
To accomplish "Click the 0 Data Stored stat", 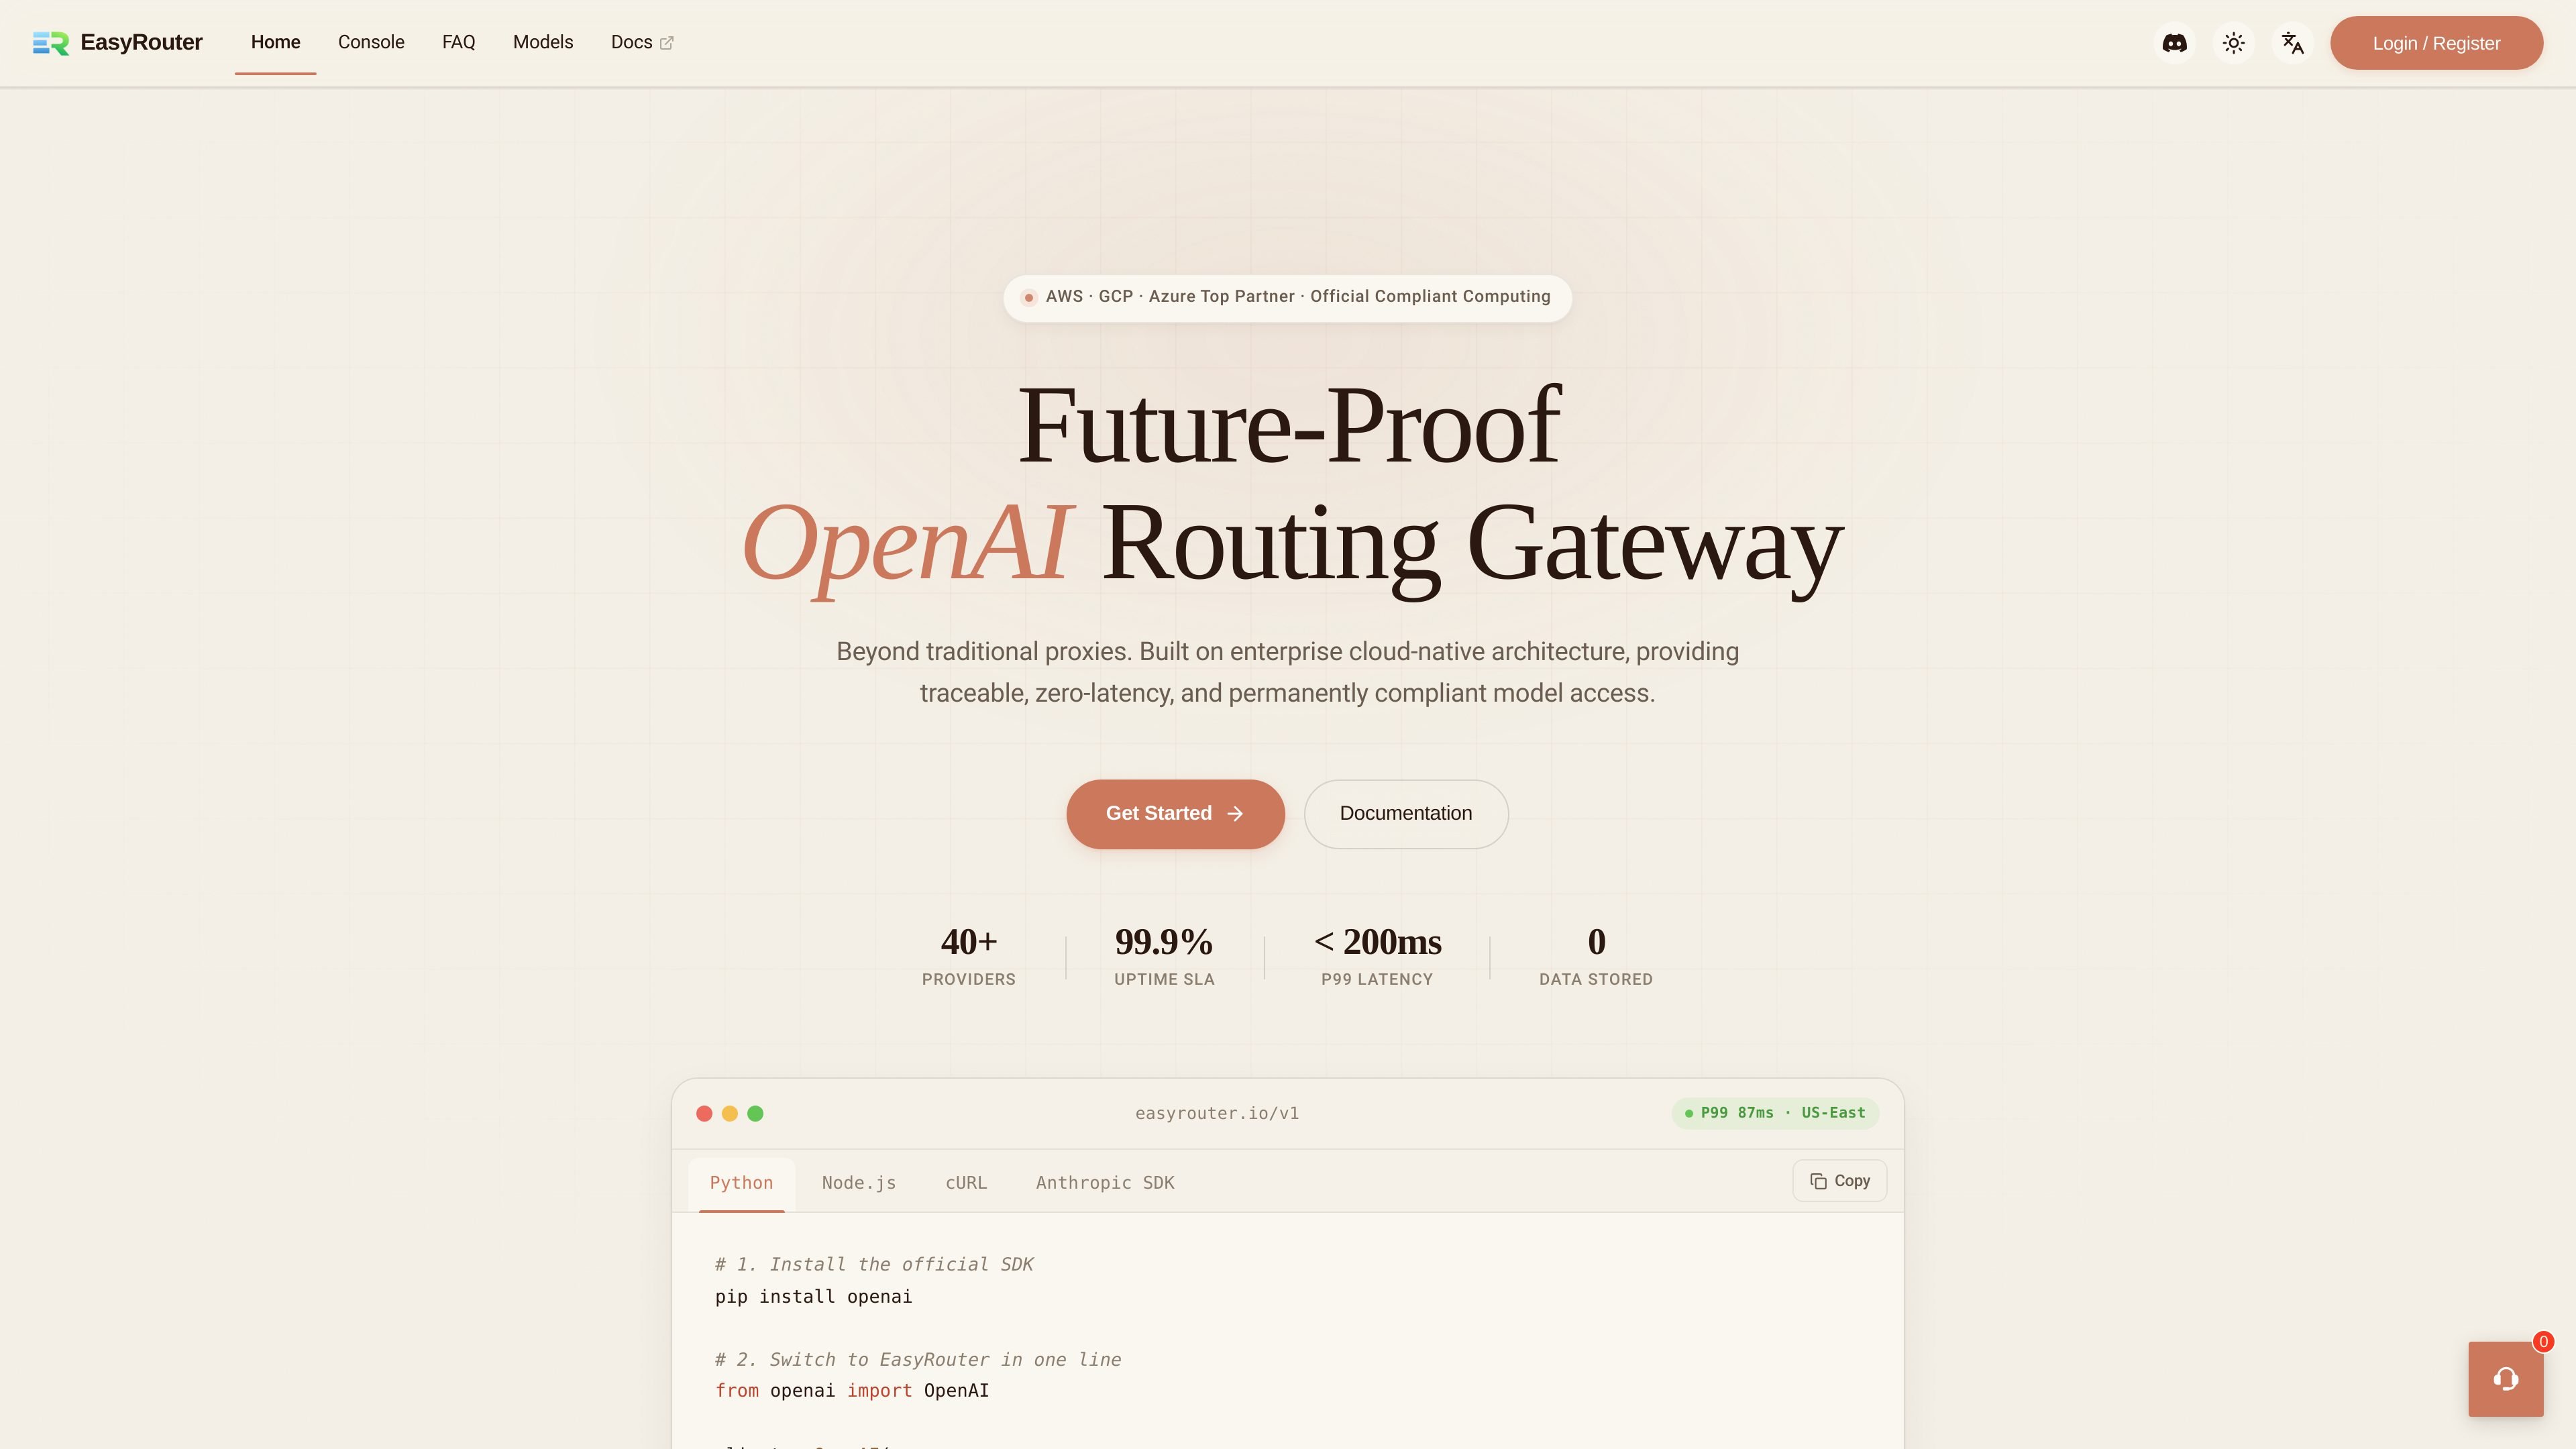I will coord(1595,956).
